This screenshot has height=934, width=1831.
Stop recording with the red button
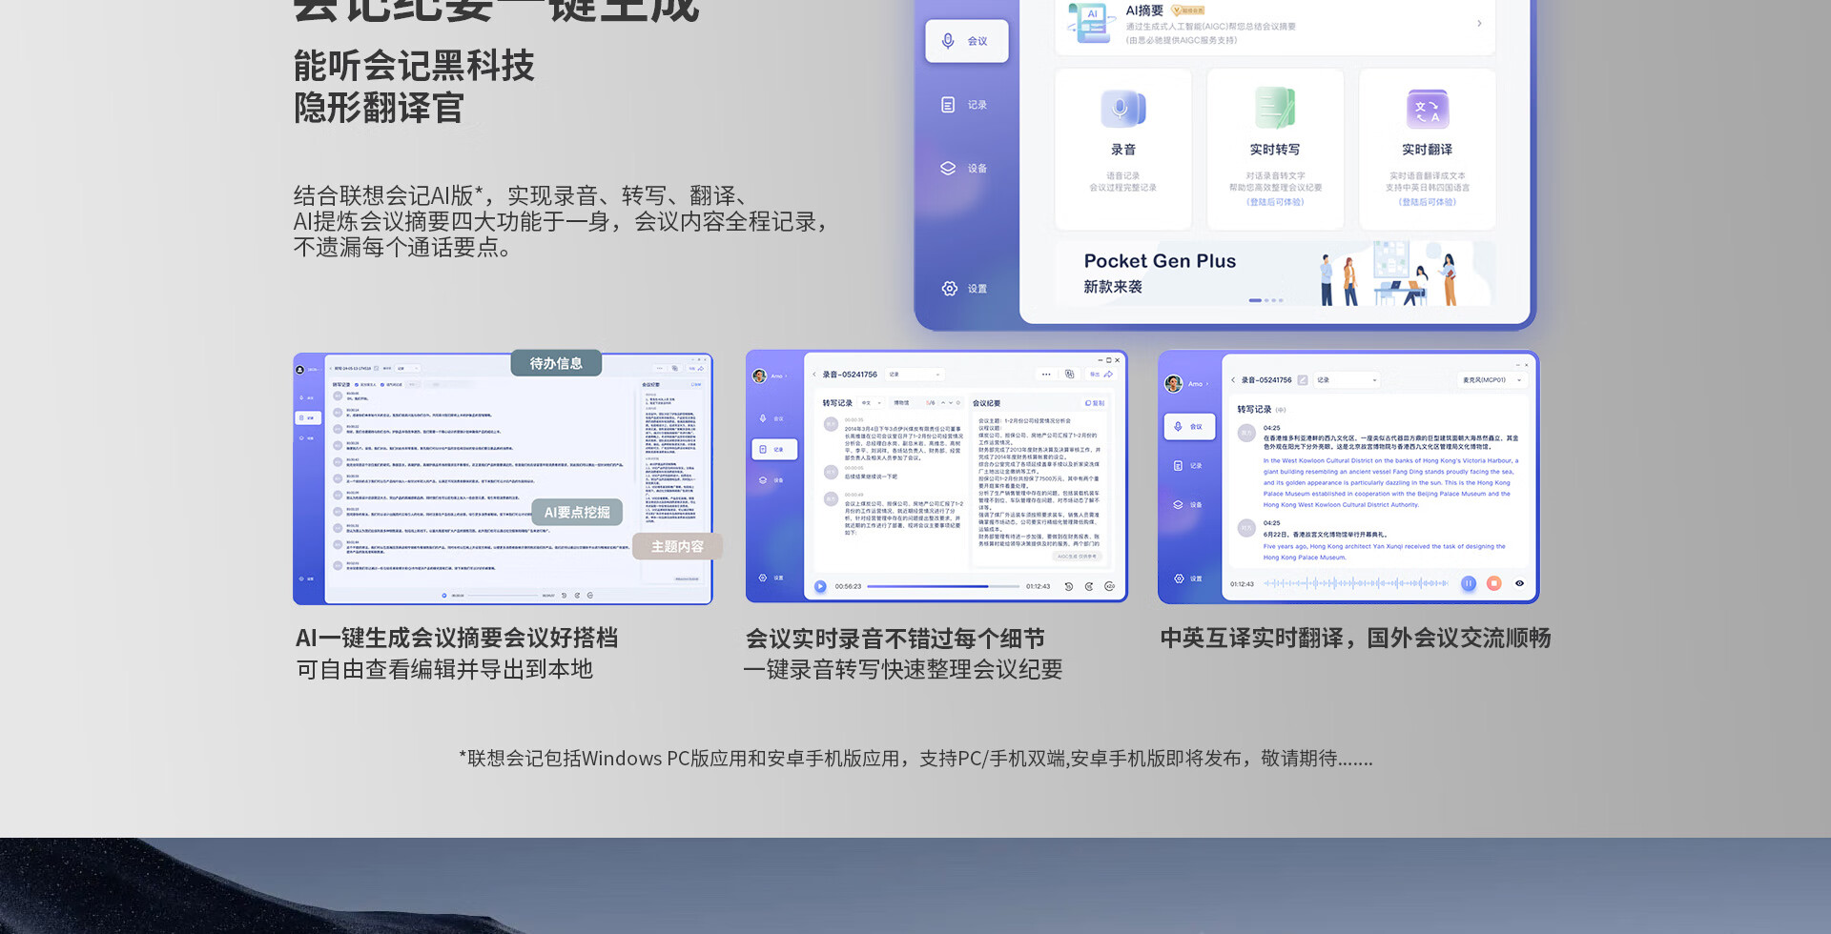pyautogui.click(x=1494, y=583)
